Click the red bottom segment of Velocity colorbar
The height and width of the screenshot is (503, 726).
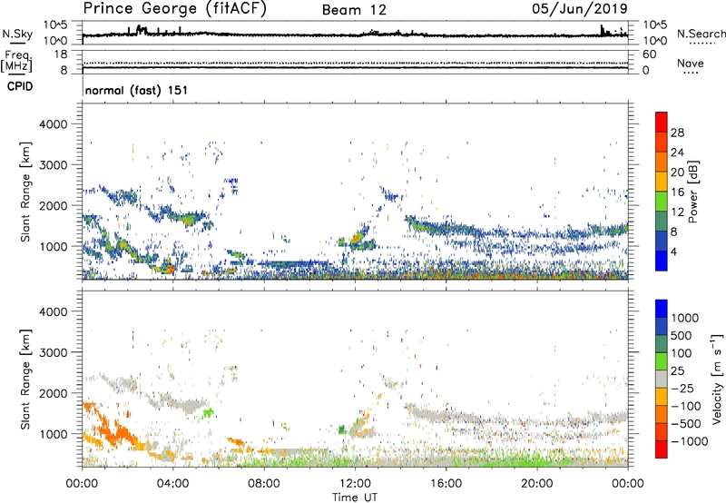pyautogui.click(x=662, y=449)
